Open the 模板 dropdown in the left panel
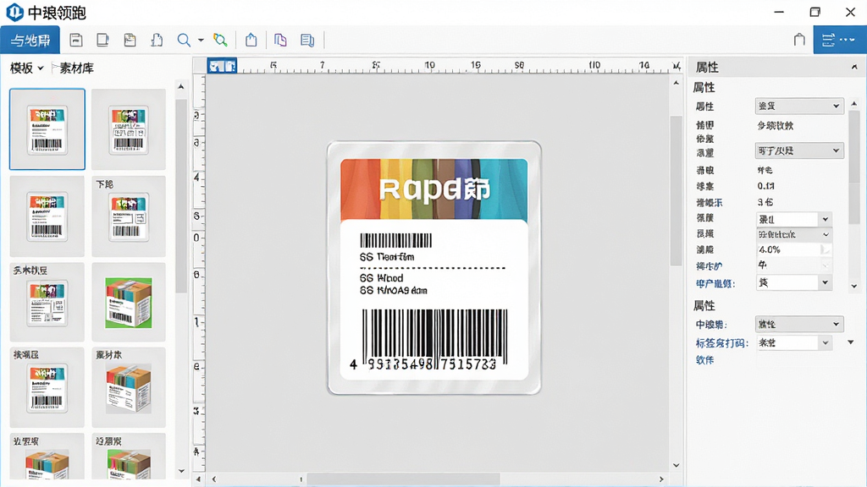Screen dimensions: 867x487 [x=26, y=68]
